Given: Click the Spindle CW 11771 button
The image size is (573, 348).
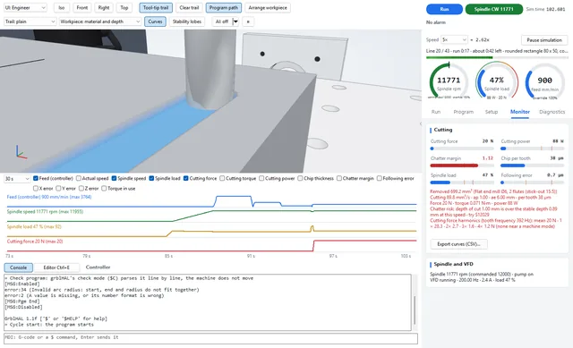Looking at the screenshot, I should (x=493, y=9).
